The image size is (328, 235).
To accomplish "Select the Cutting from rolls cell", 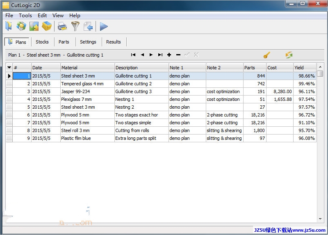I will point(141,130).
